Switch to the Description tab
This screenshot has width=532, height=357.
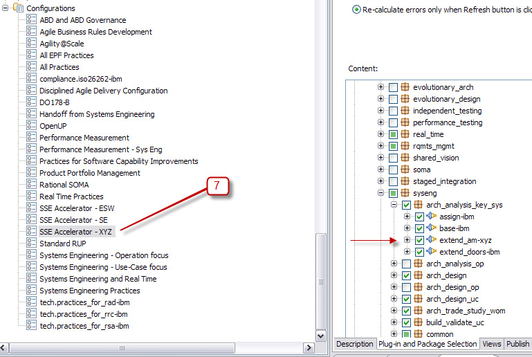pyautogui.click(x=355, y=344)
